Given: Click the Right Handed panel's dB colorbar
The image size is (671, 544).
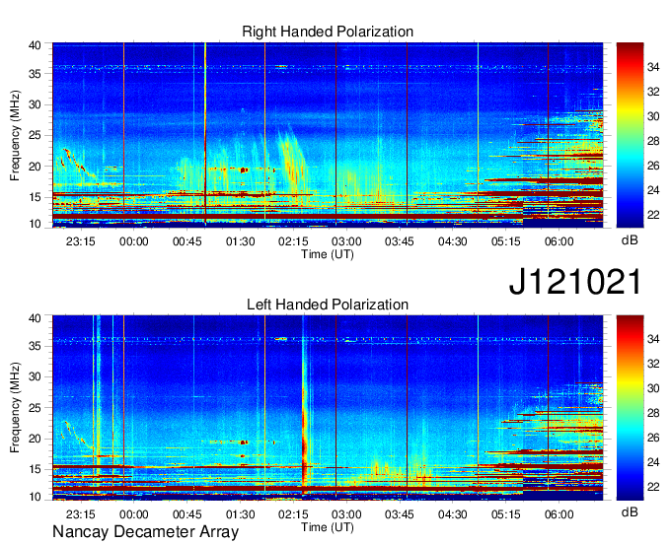Looking at the screenshot, I should coord(630,135).
